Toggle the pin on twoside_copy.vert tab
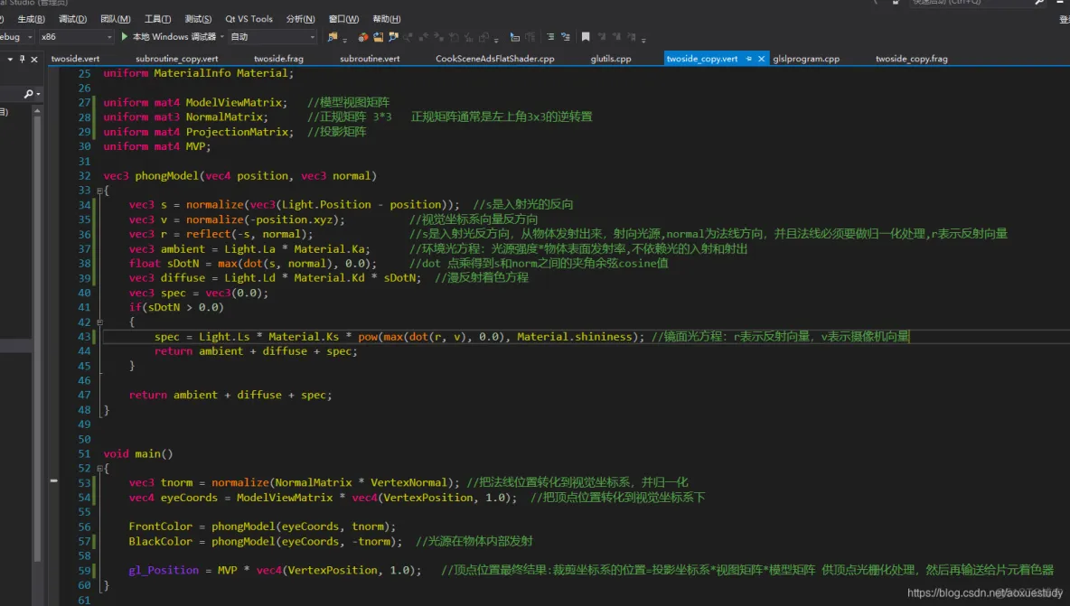This screenshot has height=606, width=1070. click(x=748, y=59)
